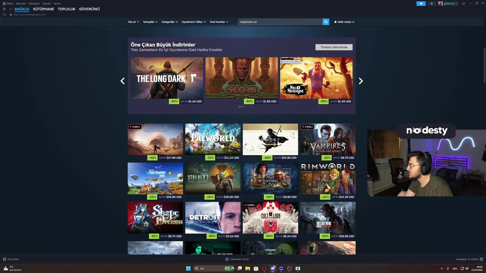The image size is (486, 273).
Task: Open the güvercinci account dropdown
Action: click(450, 3)
